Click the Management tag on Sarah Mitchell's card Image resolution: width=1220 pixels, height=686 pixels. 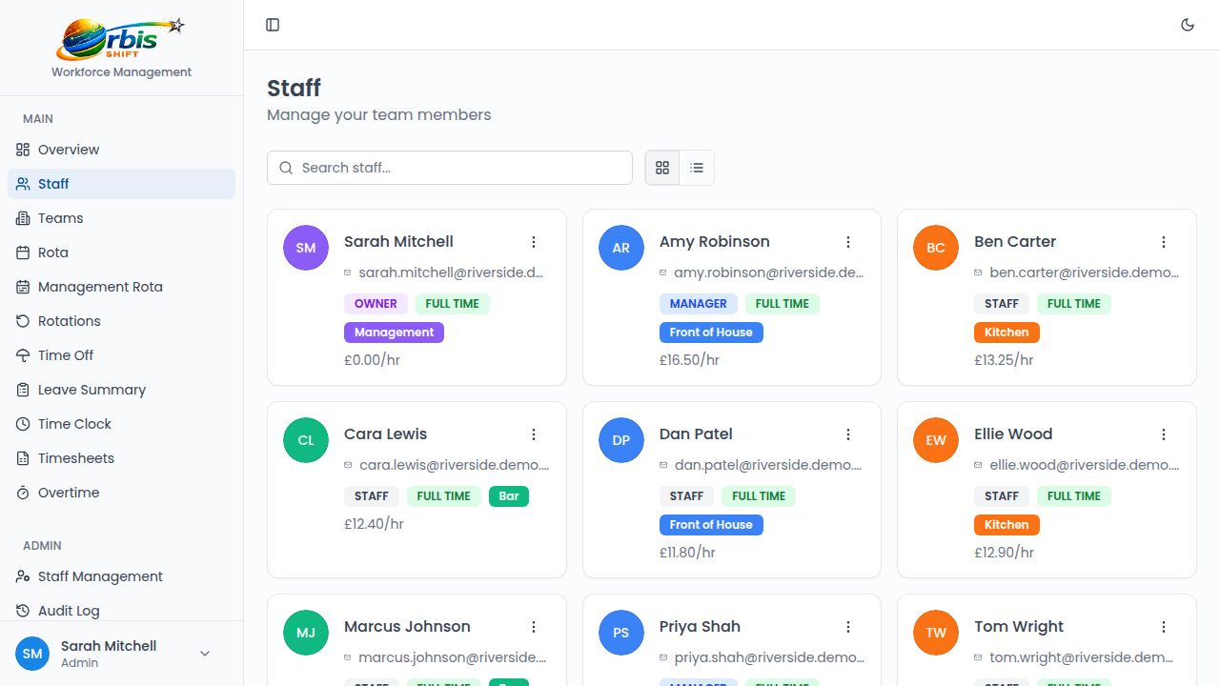click(x=394, y=333)
